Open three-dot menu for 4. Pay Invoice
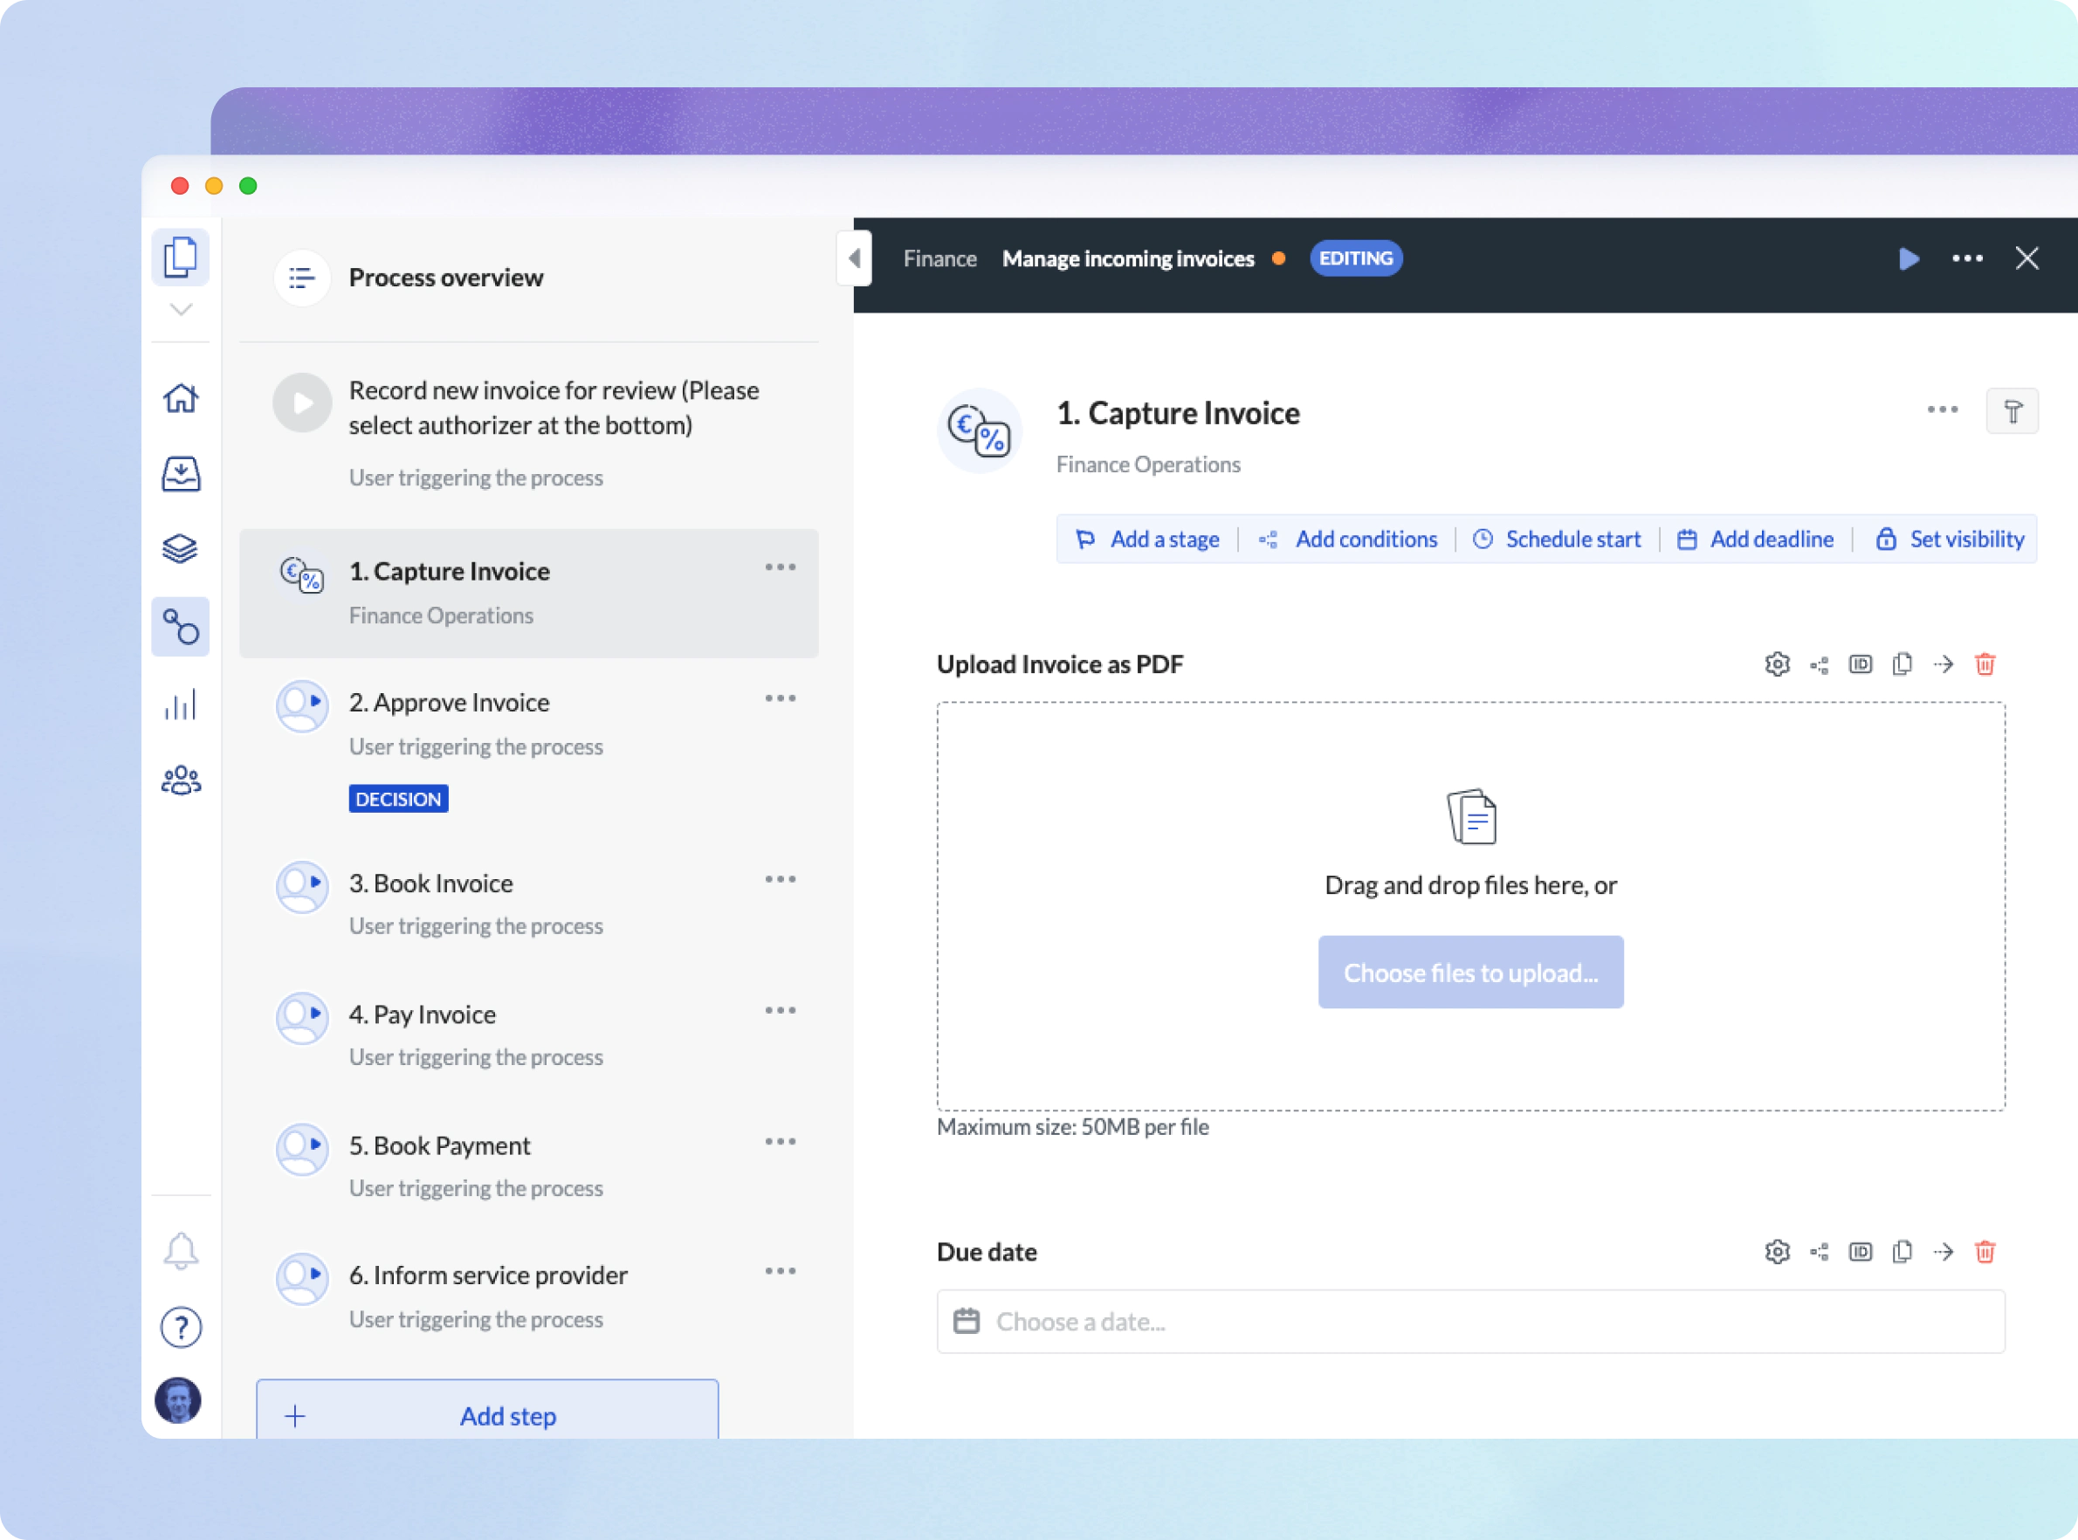The image size is (2078, 1540). [x=781, y=1010]
